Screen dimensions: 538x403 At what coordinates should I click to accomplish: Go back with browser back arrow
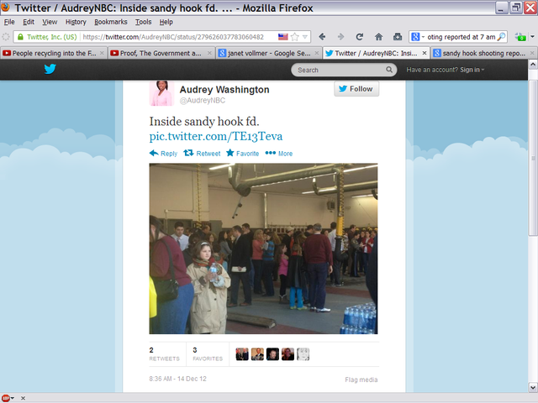[x=322, y=37]
